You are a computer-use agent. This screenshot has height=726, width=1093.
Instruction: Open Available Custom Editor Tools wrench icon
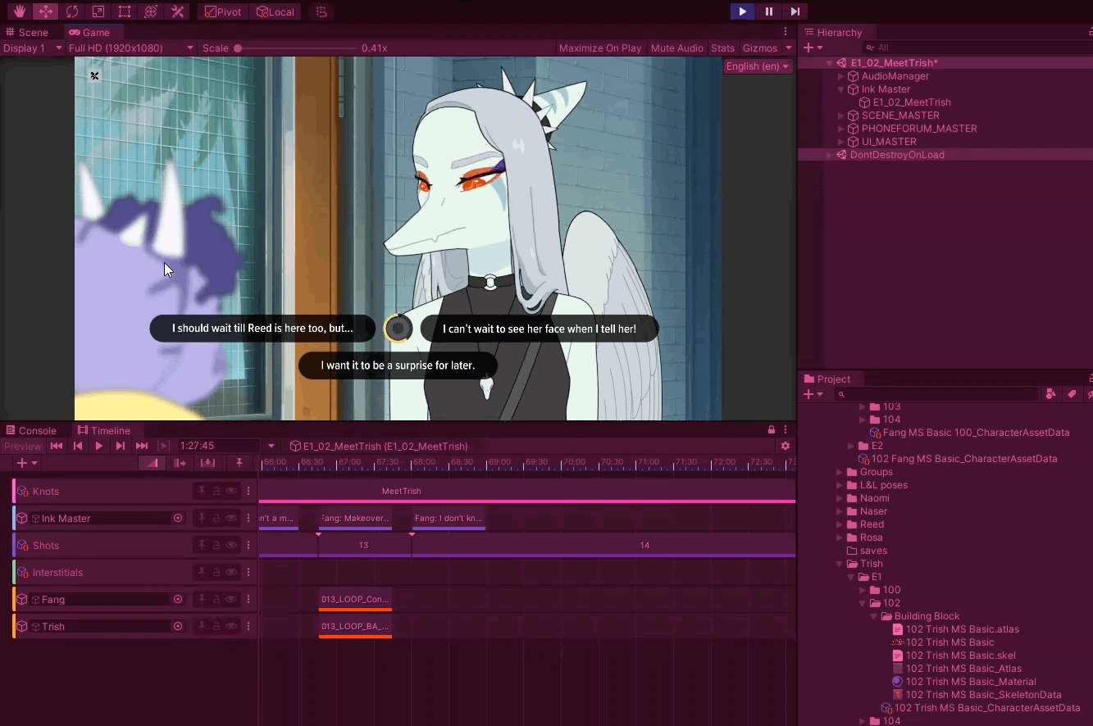click(x=175, y=11)
